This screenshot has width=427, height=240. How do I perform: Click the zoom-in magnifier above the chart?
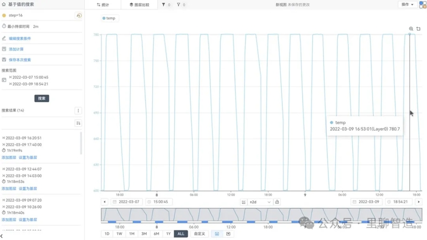click(411, 29)
